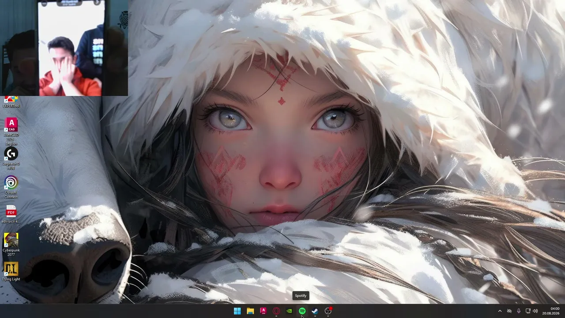
Task: Open the NVIDIA app from the taskbar
Action: [x=289, y=311]
